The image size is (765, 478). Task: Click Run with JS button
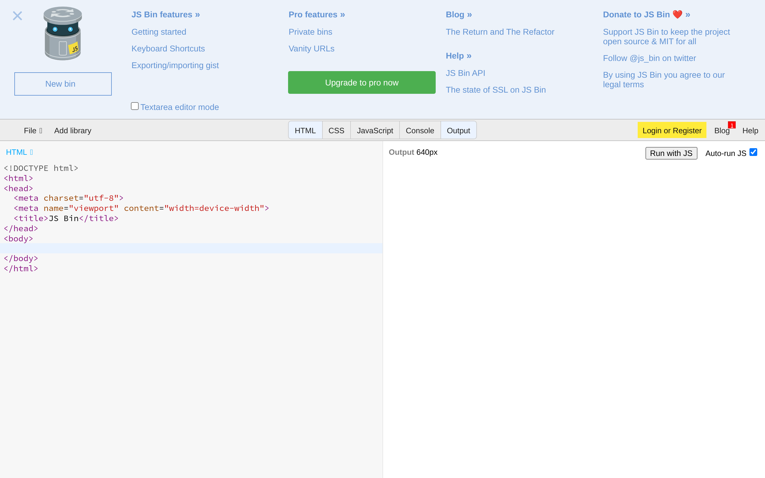[671, 153]
